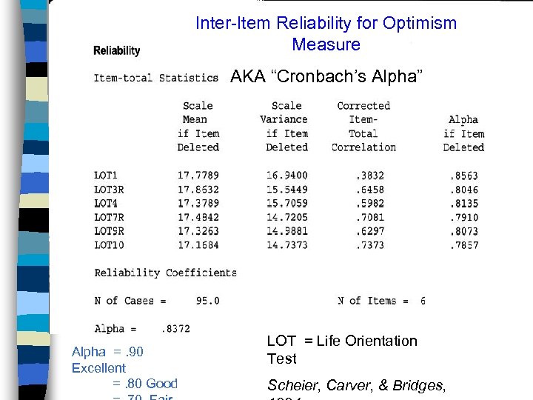The image size is (533, 400).
Task: Select the "N of Cases = 95.0" text
Action: coord(157,301)
